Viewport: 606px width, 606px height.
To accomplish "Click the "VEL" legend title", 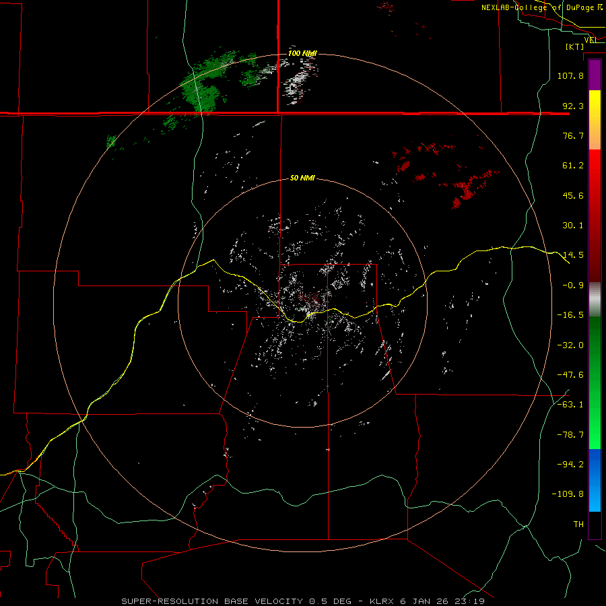I will [591, 40].
